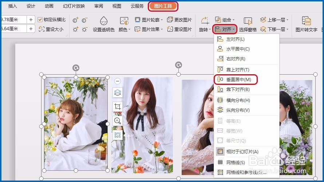Open the 设计 tab
This screenshot has width=324, height=182.
[x=31, y=6]
